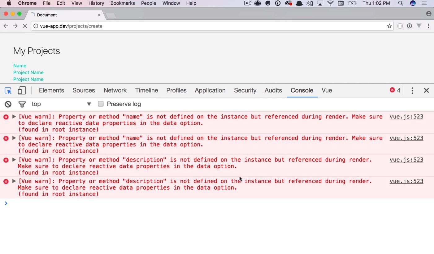This screenshot has height=254, width=434.
Task: Click the Thu 1:02 PM clock
Action: click(376, 3)
